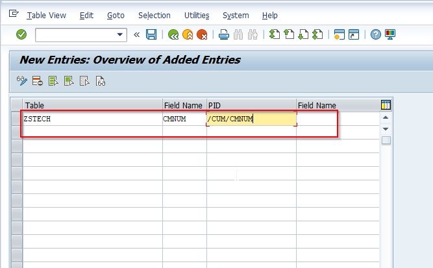Click the Table column header
Image resolution: width=433 pixels, height=268 pixels.
(93, 105)
